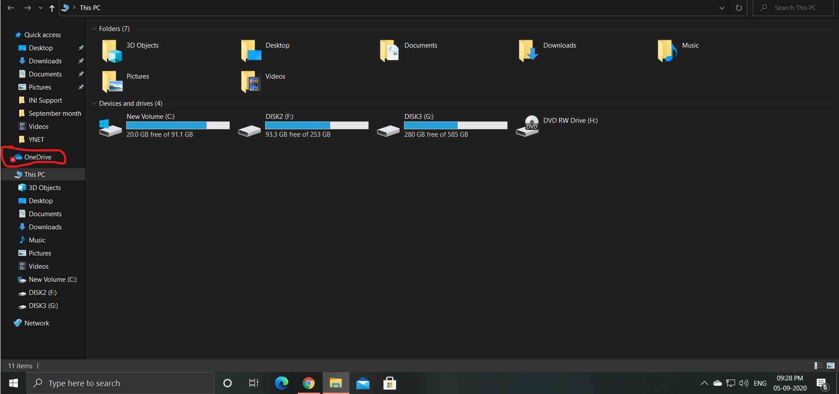Image resolution: width=839 pixels, height=394 pixels.
Task: Switch to details view layout
Action: (x=818, y=366)
